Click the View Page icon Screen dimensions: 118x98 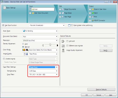pos(63,17)
